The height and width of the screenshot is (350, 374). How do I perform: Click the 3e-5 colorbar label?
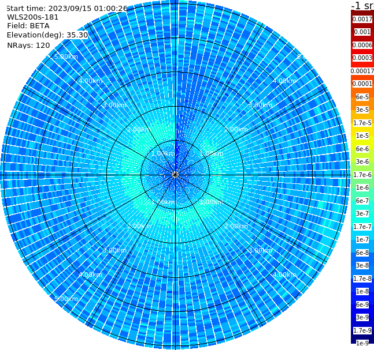pos(362,110)
